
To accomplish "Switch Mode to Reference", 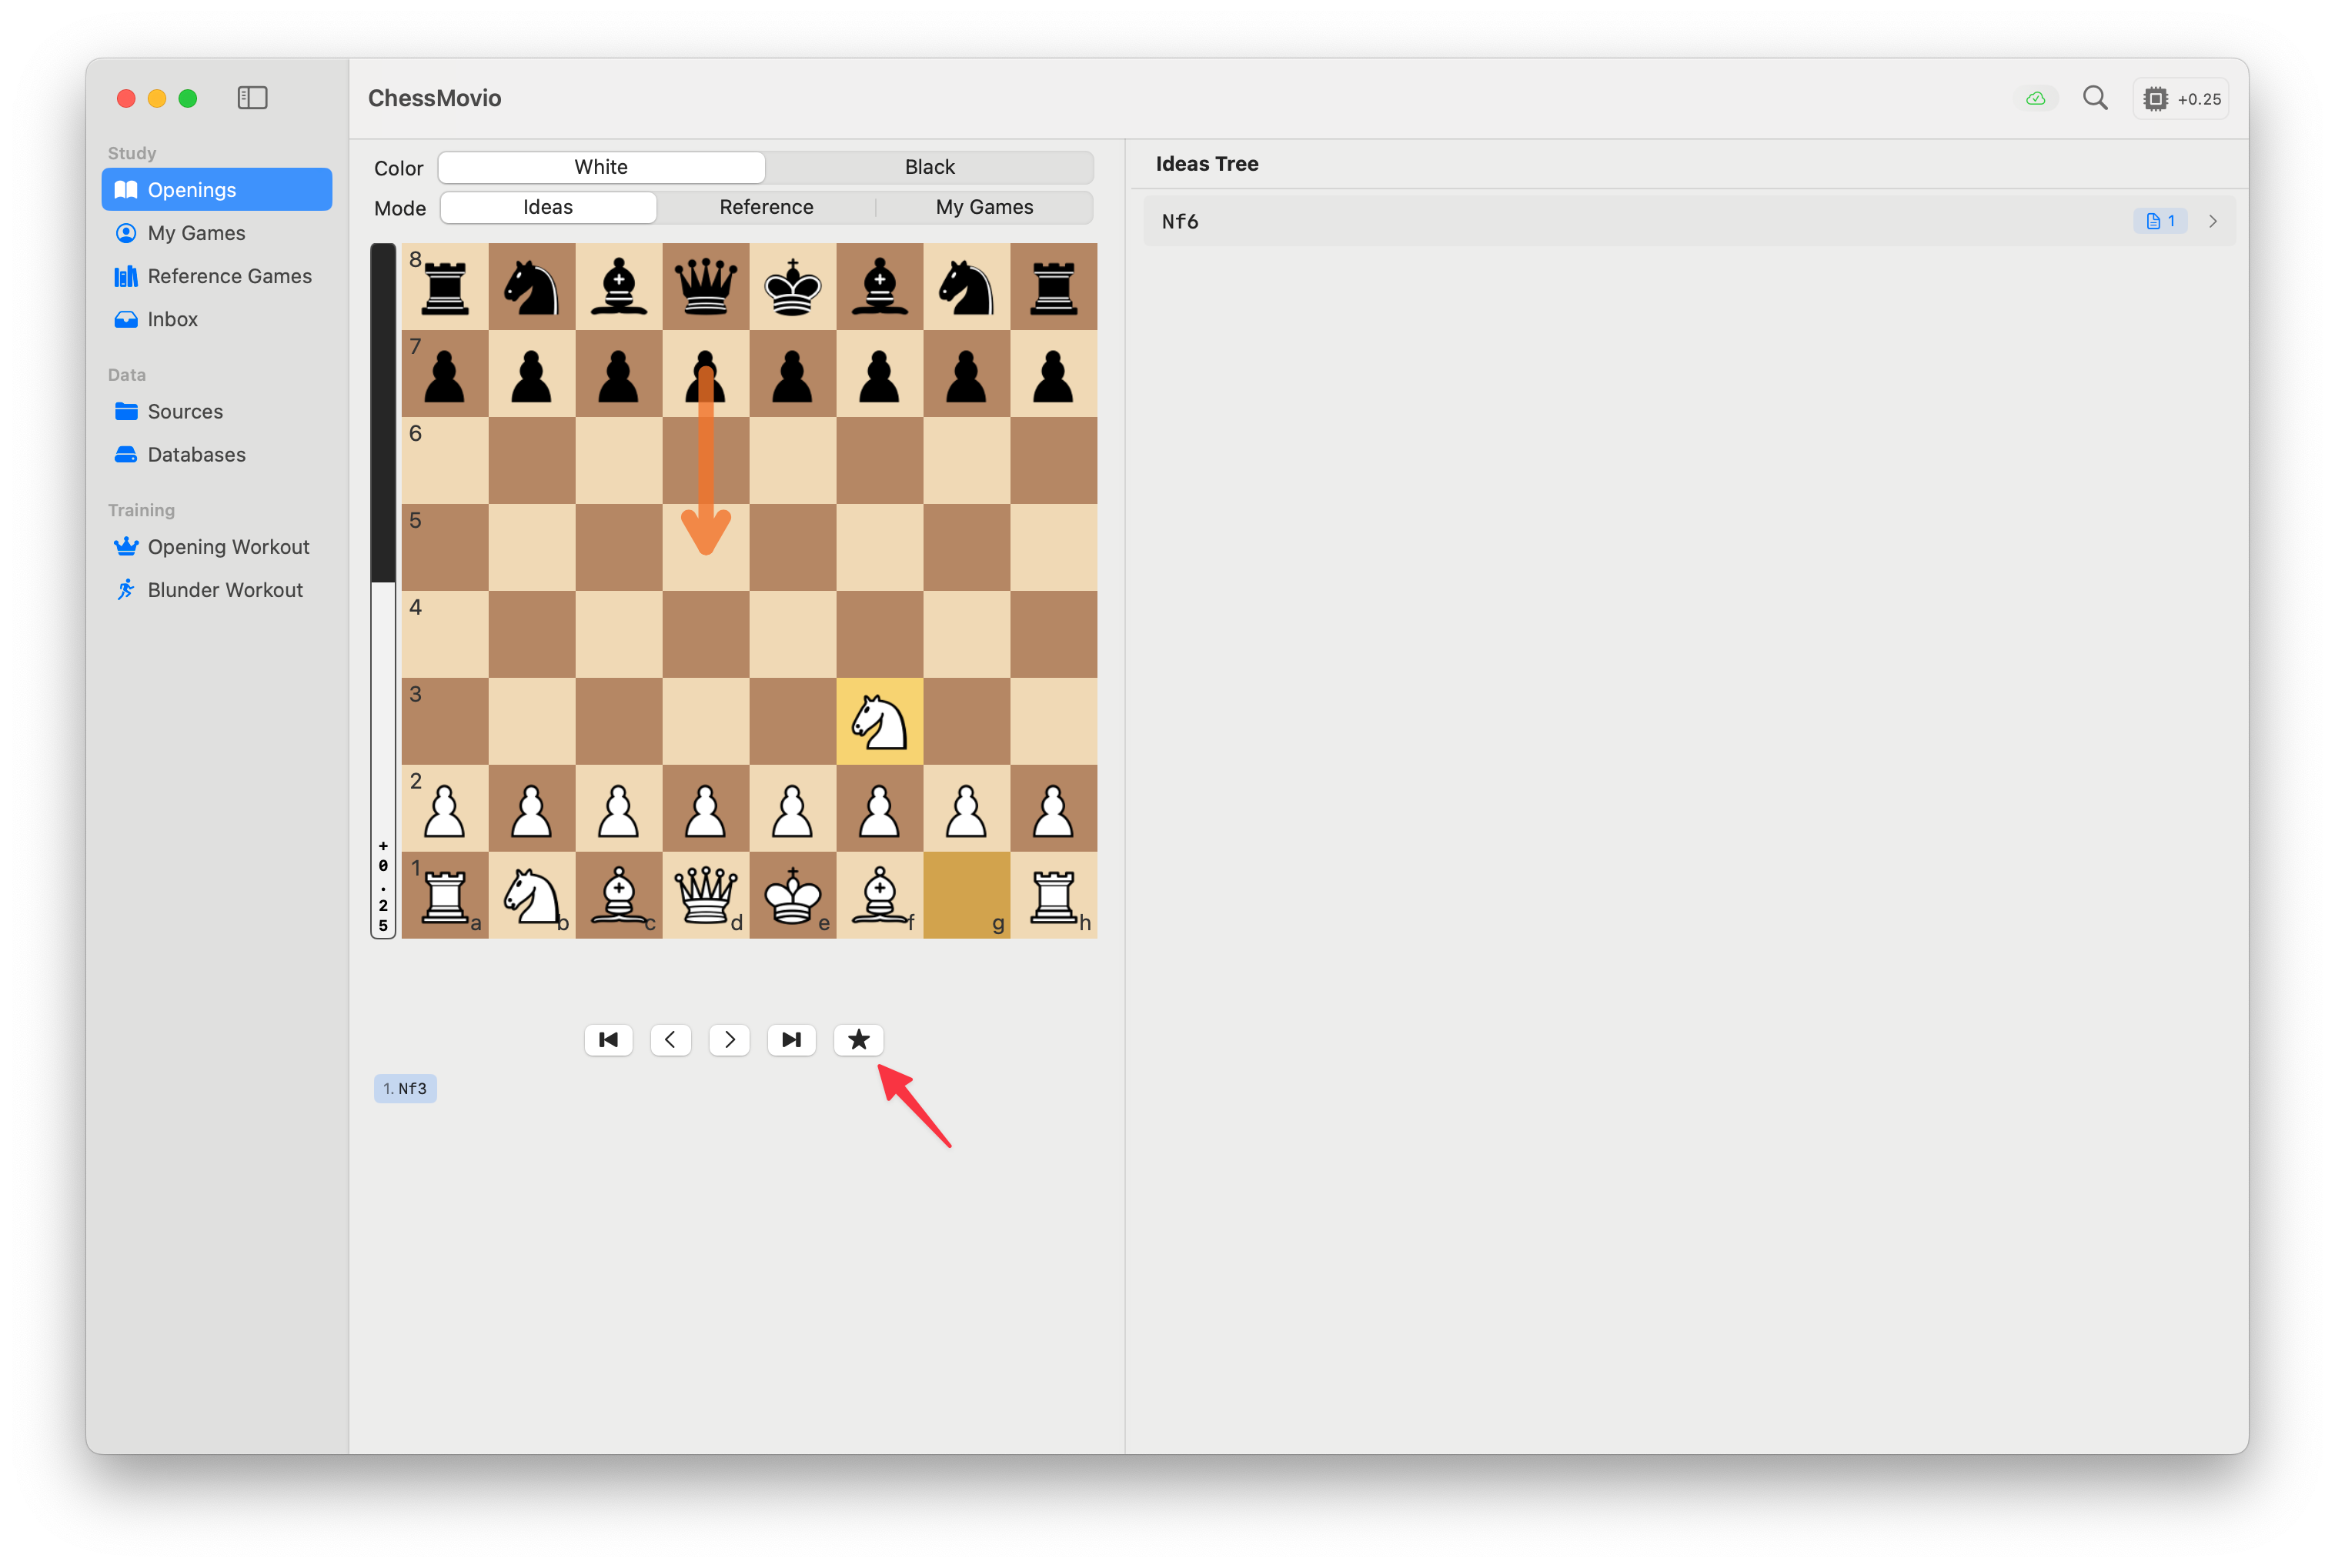I will click(766, 207).
